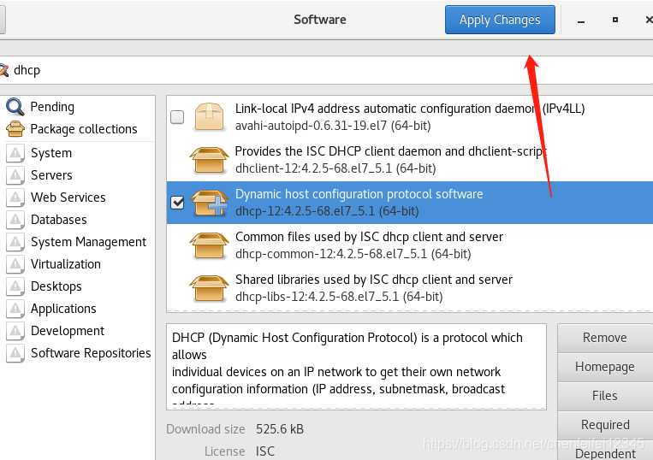Click the Development category icon
Viewport: 653px width, 460px height.
click(x=15, y=331)
